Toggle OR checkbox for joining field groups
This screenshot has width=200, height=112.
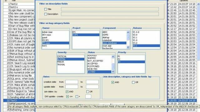tap(133, 82)
